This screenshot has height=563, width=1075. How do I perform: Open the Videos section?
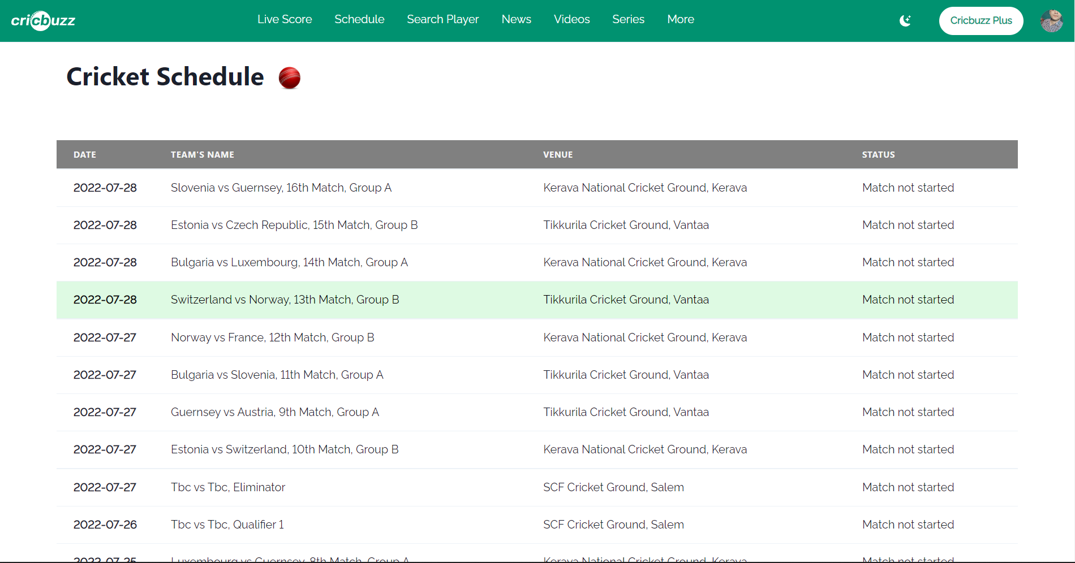[571, 19]
